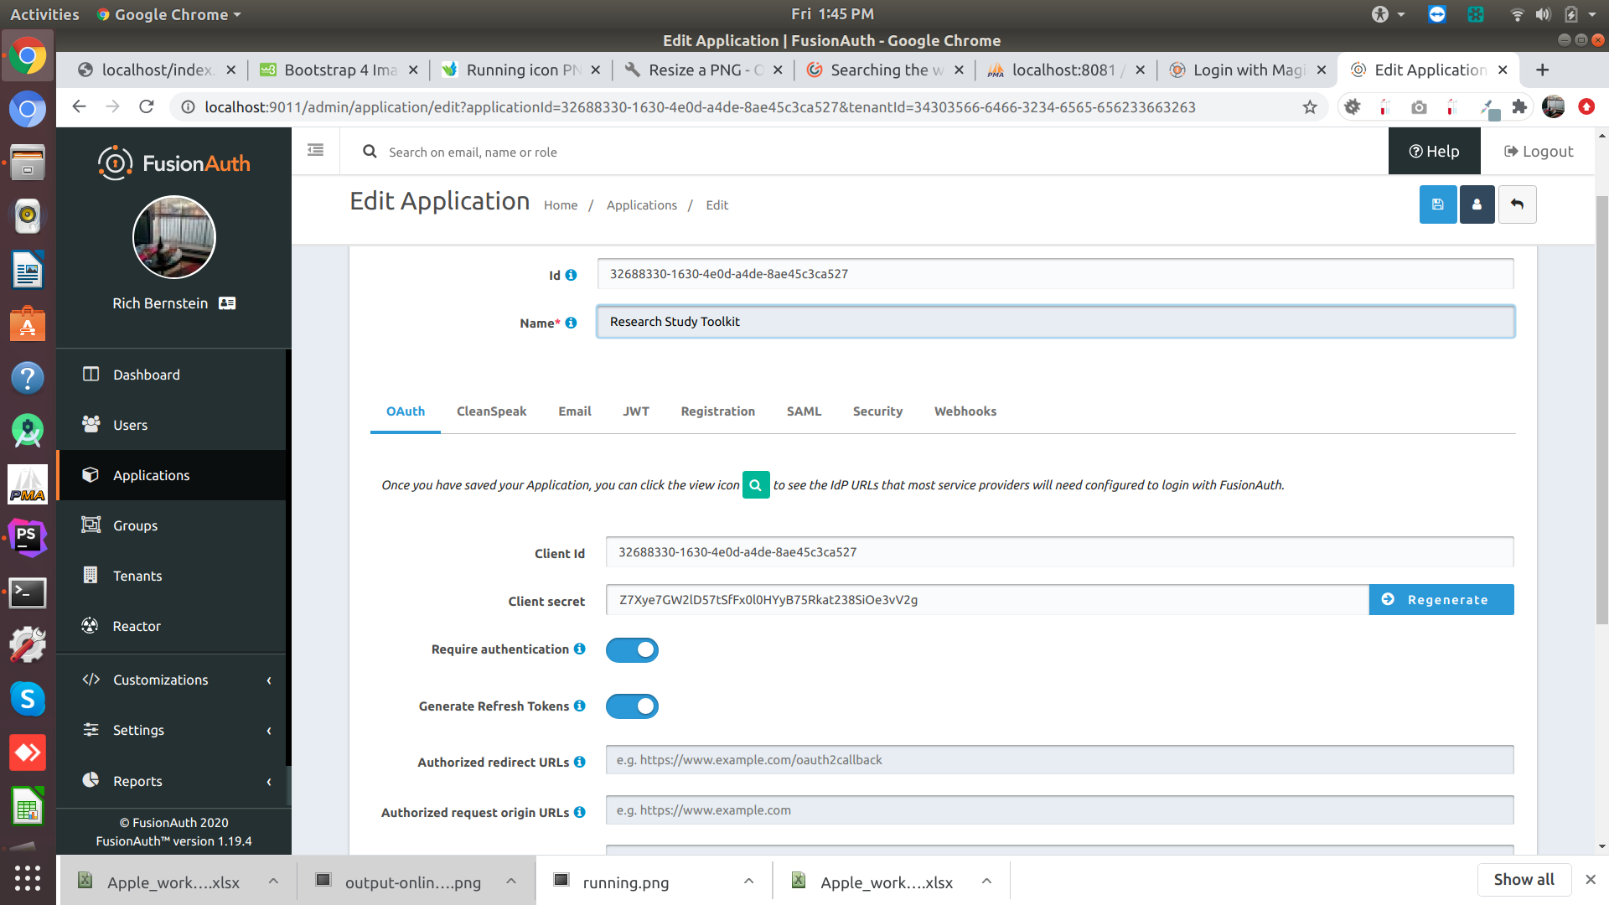
Task: Open options arrow for first Apple_work....xlsx download
Action: tap(273, 882)
